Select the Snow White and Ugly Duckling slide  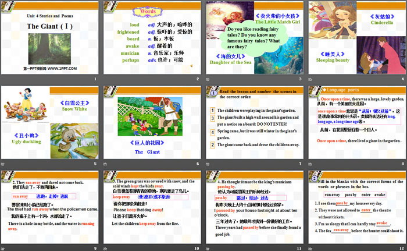[x=49, y=122]
